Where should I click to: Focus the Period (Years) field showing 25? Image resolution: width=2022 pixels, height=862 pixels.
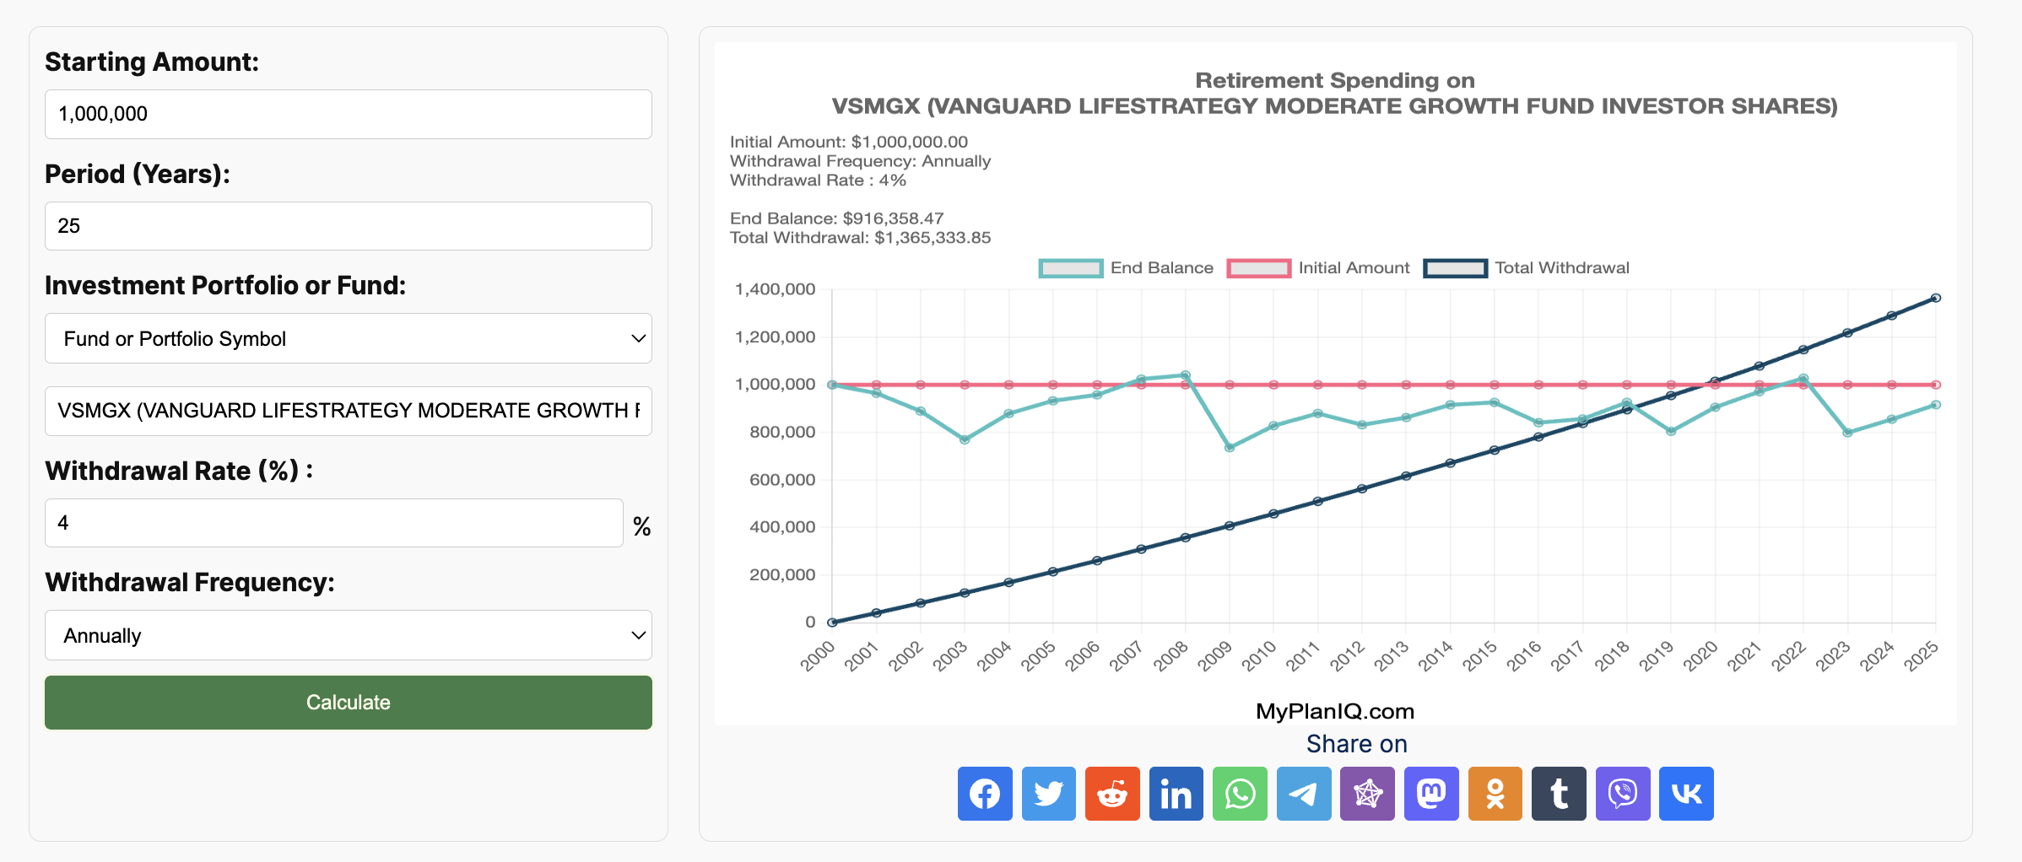(349, 226)
